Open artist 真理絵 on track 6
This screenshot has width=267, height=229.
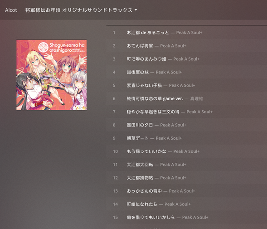coord(196,99)
